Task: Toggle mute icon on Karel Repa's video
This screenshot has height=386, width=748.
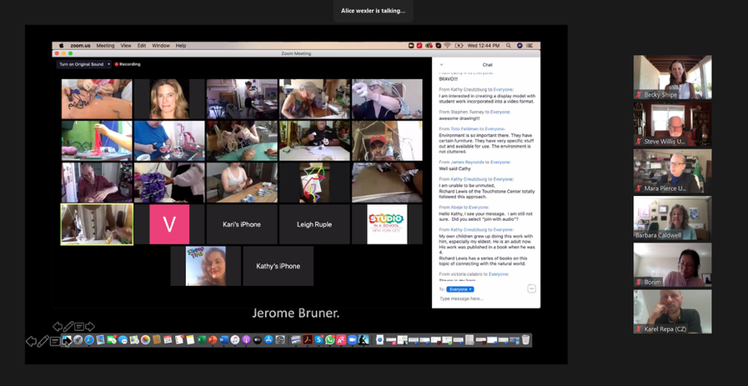Action: tap(638, 328)
